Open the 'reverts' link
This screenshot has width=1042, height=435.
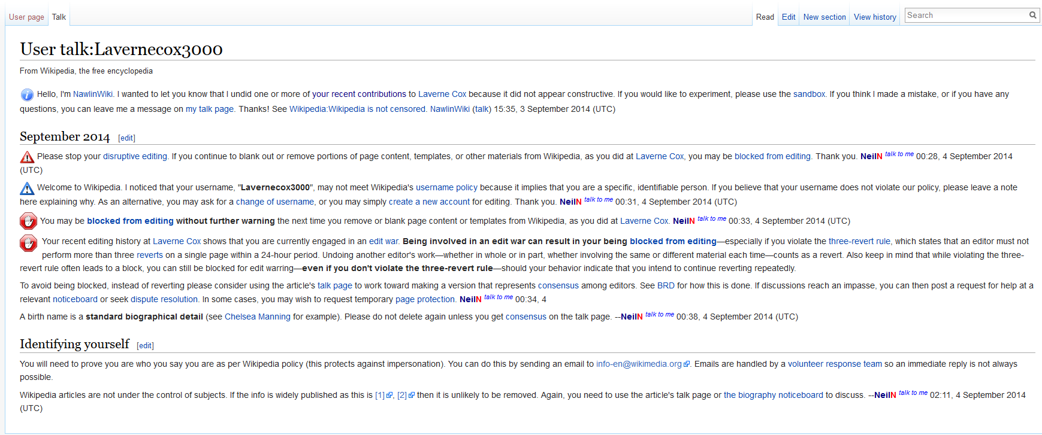coord(150,255)
